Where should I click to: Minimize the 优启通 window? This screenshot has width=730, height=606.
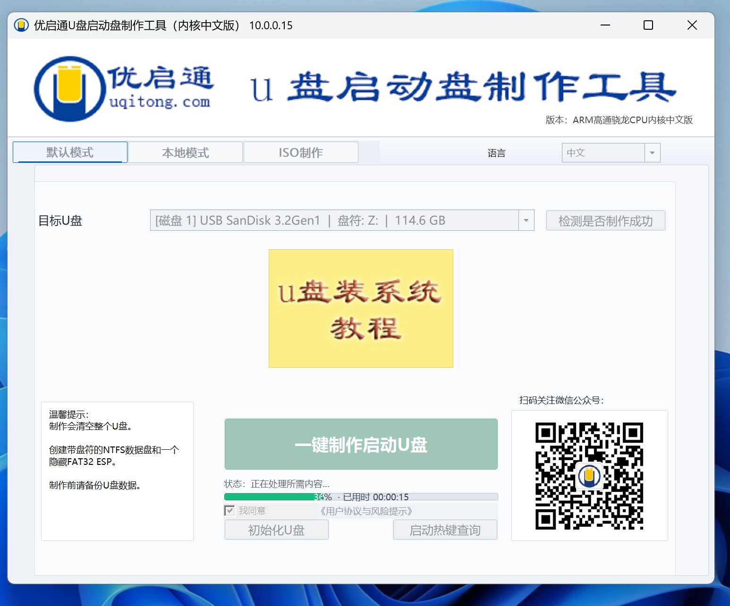(x=605, y=25)
